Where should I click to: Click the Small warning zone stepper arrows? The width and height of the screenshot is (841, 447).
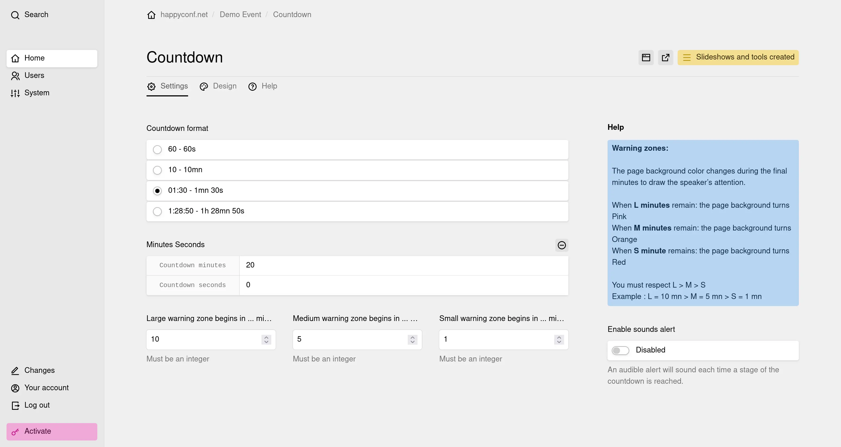pyautogui.click(x=559, y=339)
